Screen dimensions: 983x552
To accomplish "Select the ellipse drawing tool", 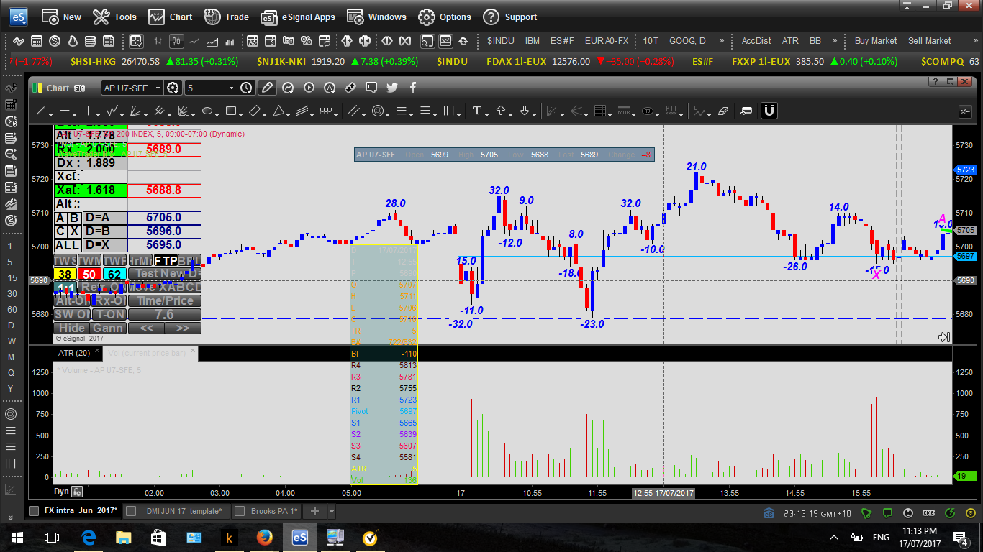I will tap(207, 111).
